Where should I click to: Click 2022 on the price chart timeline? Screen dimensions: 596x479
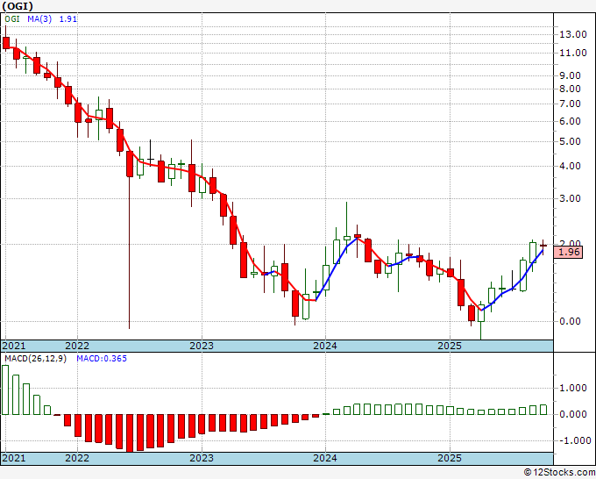point(77,346)
